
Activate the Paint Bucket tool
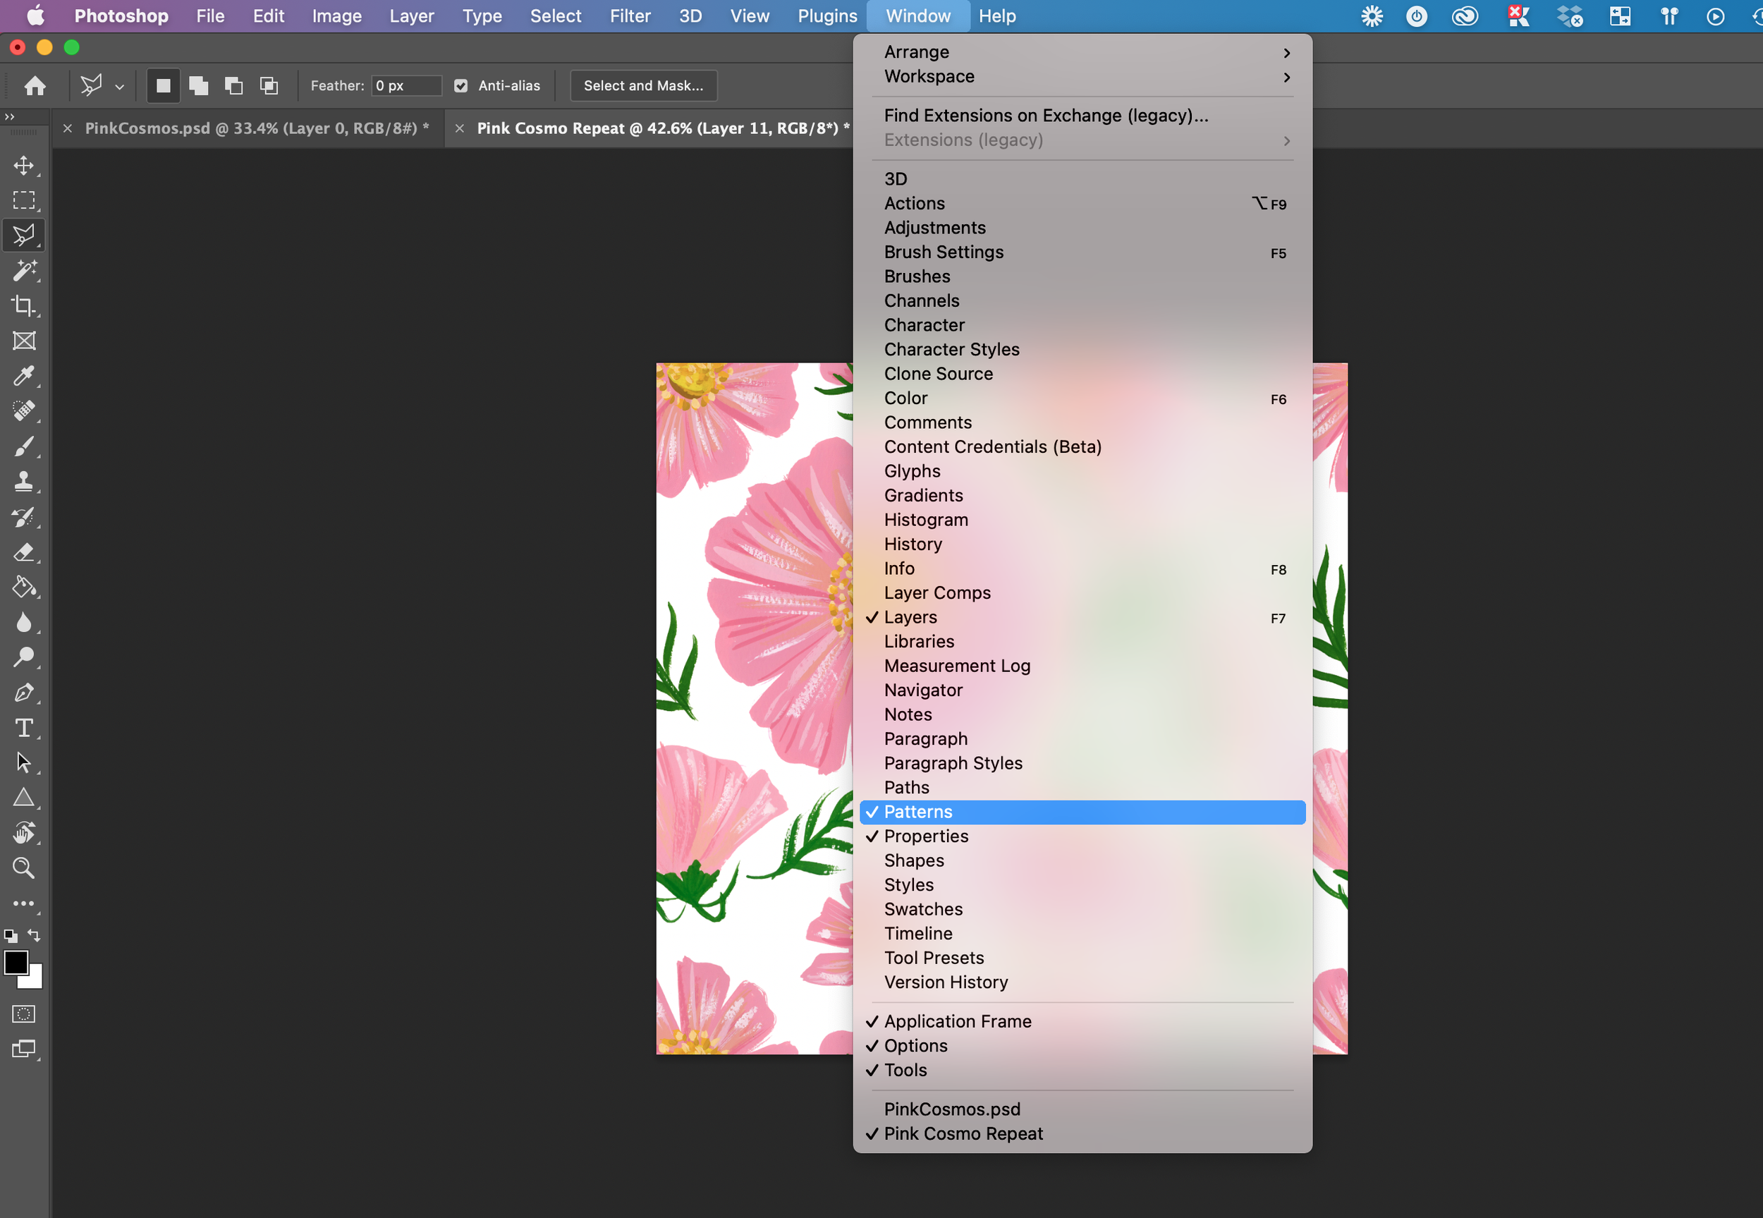click(x=24, y=587)
